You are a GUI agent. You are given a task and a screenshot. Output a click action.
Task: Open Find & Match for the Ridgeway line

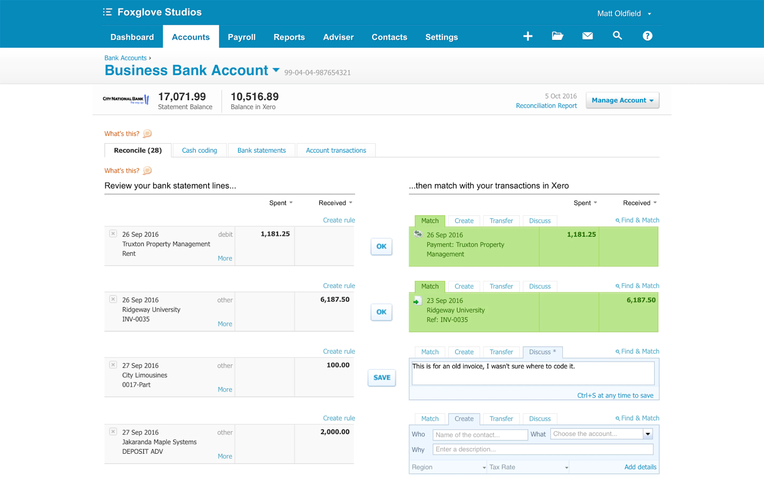pos(637,286)
